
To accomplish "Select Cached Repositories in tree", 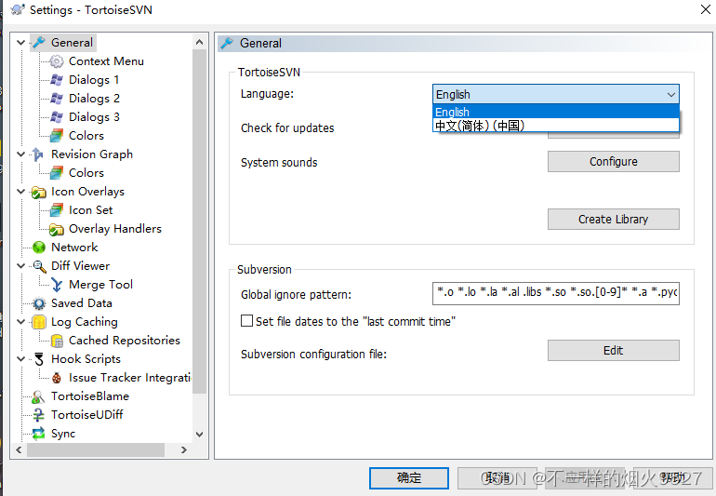I will 125,341.
